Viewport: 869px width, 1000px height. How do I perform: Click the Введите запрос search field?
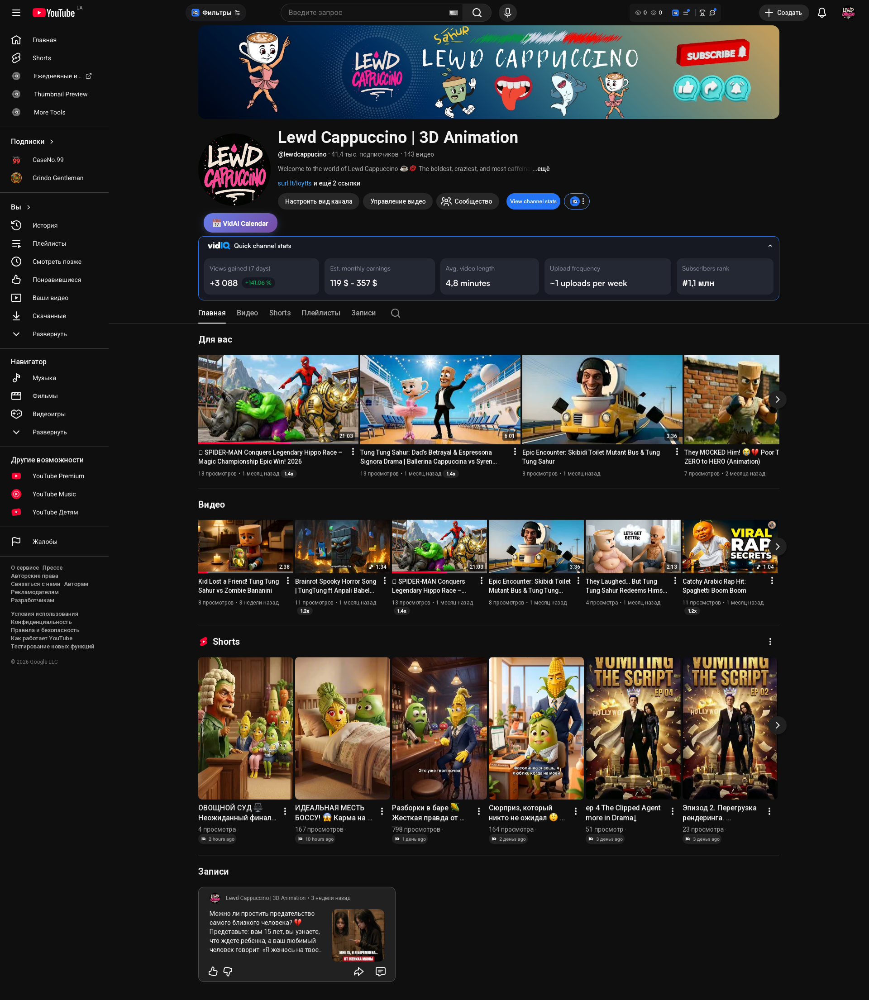(x=364, y=13)
